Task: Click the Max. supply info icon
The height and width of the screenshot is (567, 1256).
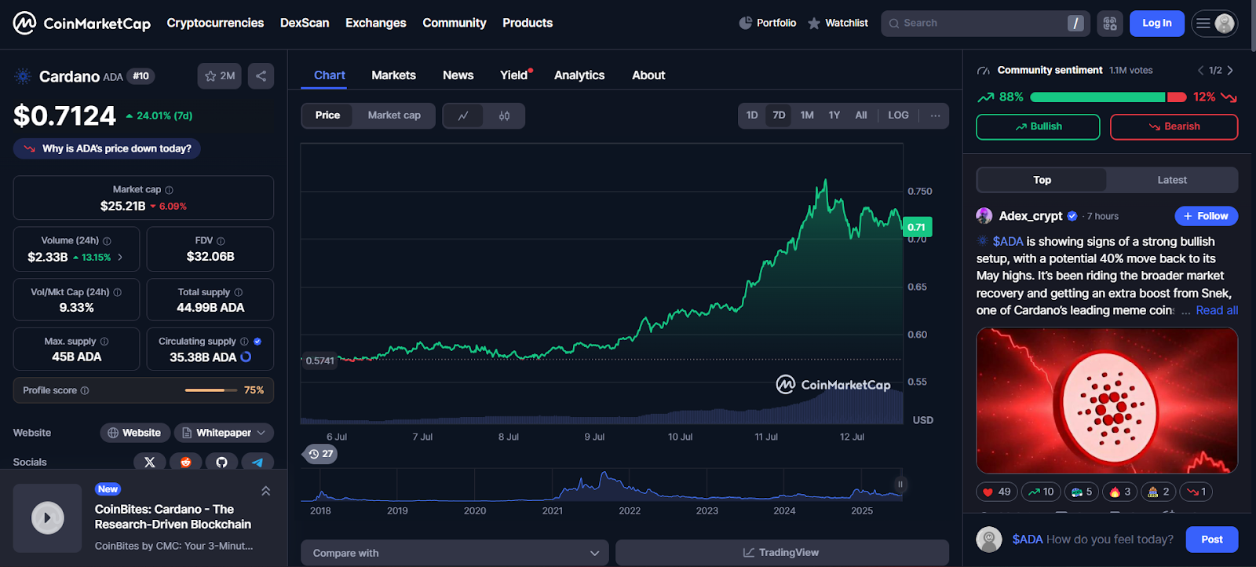Action: pos(104,342)
